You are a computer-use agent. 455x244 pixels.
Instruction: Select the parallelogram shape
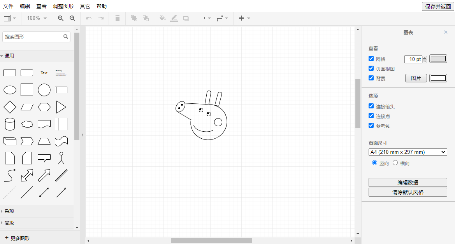27,107
